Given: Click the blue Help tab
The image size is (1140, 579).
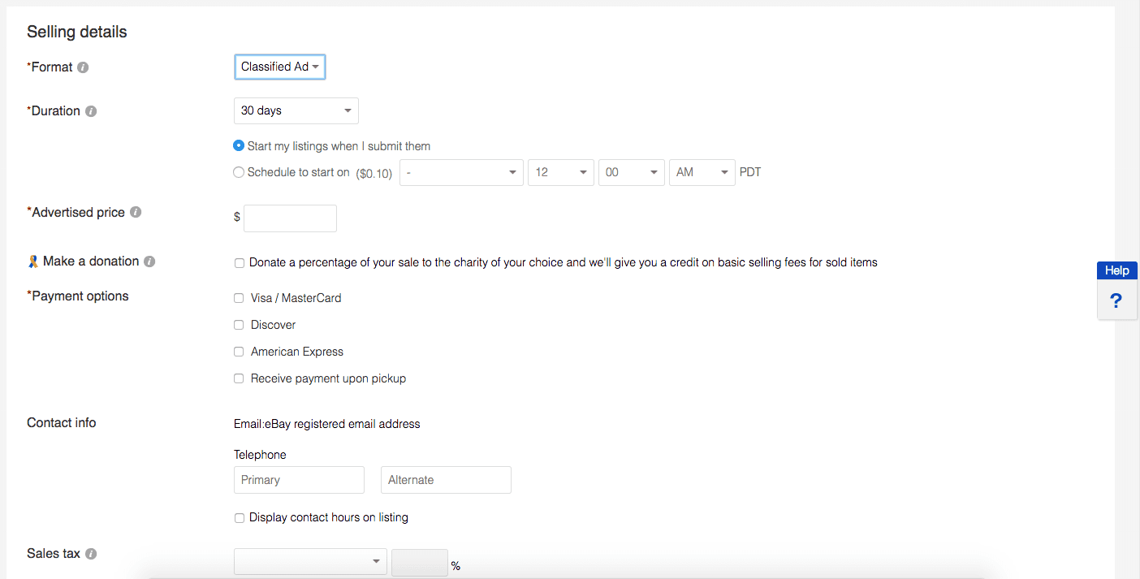Looking at the screenshot, I should click(1116, 270).
